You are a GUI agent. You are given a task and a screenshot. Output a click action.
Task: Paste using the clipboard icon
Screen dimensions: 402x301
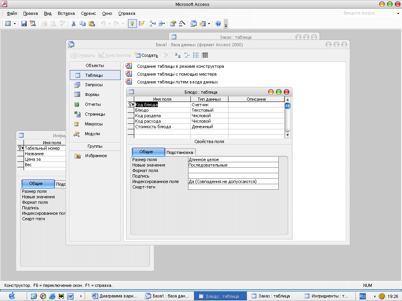pos(92,24)
